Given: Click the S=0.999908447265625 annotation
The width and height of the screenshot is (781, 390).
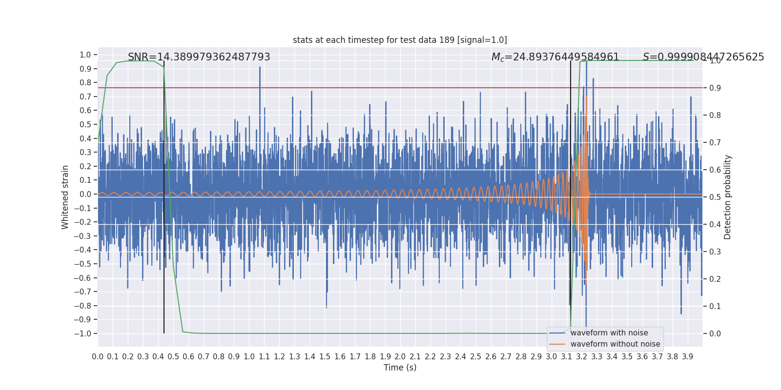Looking at the screenshot, I should [703, 57].
